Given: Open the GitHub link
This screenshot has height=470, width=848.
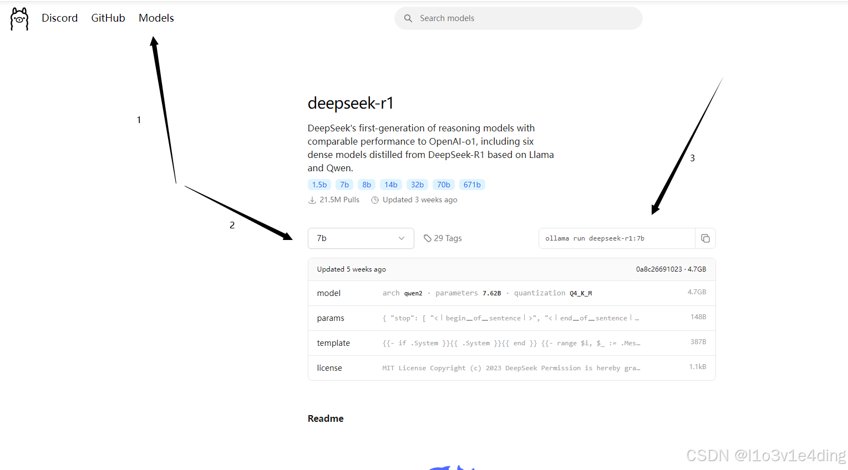Looking at the screenshot, I should (108, 18).
